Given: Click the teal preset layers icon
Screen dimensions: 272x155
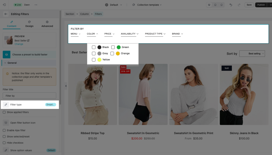Looking at the screenshot, I should click(x=7, y=54).
